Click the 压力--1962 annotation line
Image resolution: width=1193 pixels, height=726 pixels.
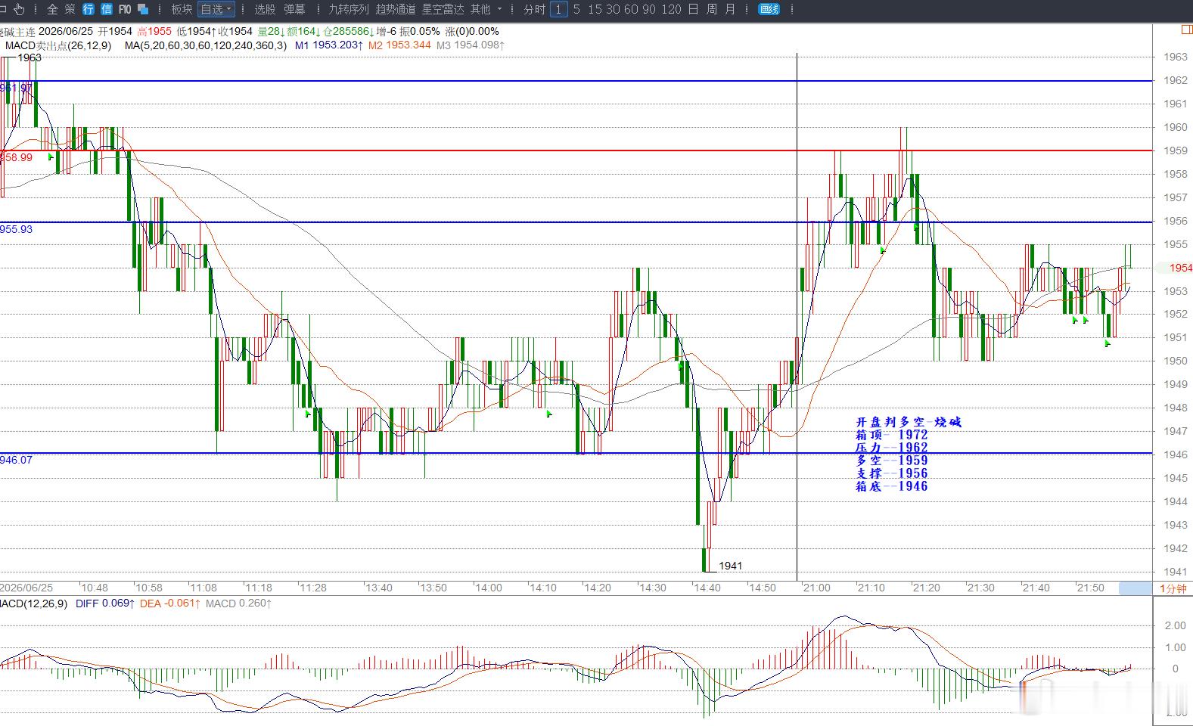tap(892, 448)
